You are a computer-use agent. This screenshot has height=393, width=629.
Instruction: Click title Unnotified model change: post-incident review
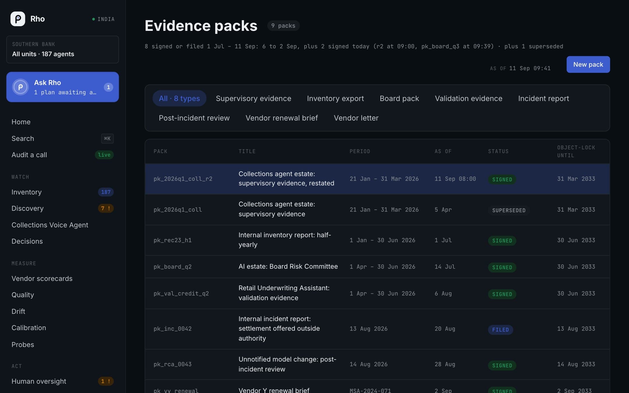click(x=287, y=364)
